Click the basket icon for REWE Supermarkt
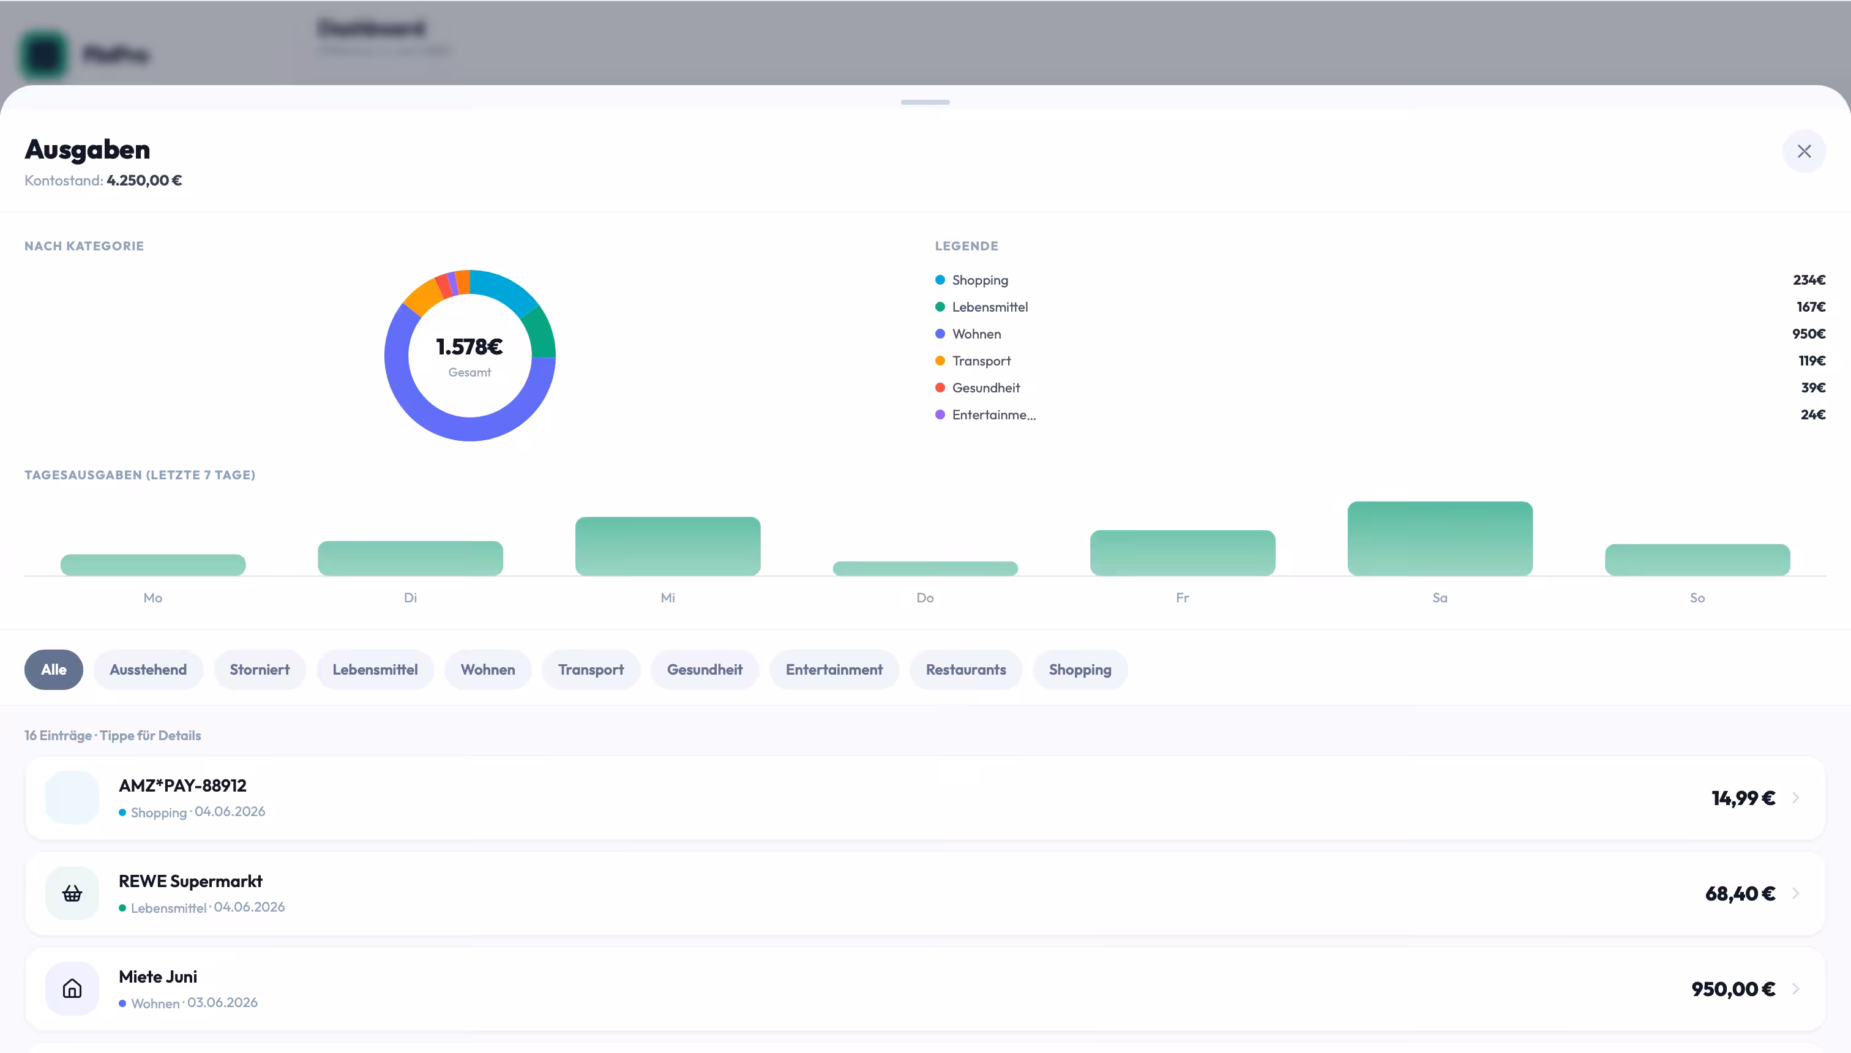Image resolution: width=1851 pixels, height=1053 pixels. coord(72,893)
